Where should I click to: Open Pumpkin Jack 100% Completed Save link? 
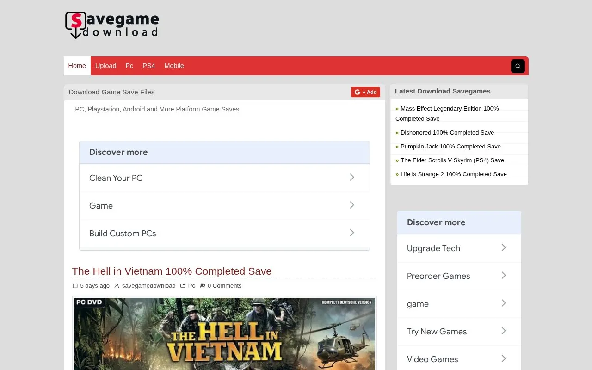pos(450,147)
